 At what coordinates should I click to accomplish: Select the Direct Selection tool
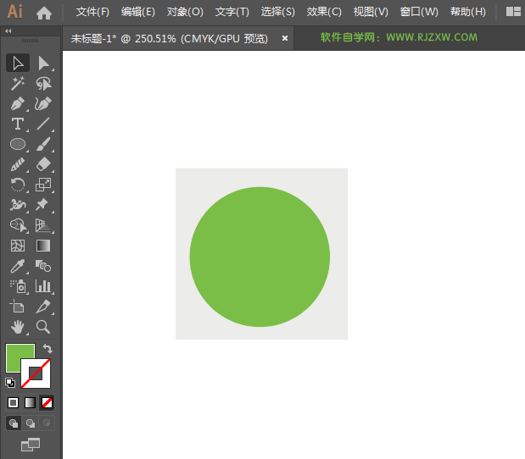pyautogui.click(x=43, y=63)
